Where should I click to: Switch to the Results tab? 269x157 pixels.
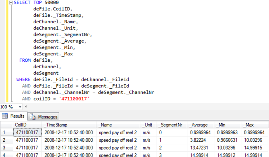(x=14, y=116)
